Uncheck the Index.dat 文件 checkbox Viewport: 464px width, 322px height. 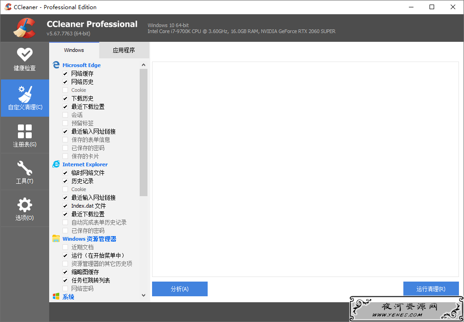tap(65, 206)
